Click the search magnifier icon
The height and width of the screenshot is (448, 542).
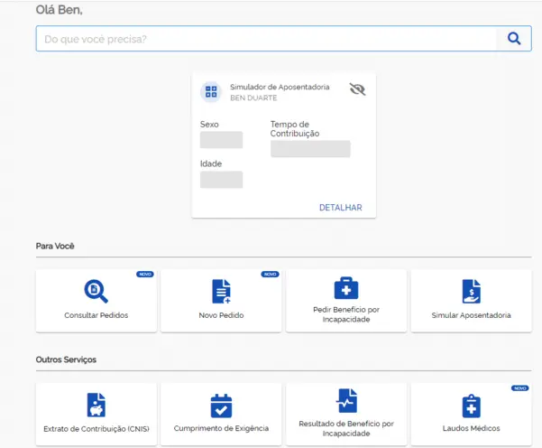click(514, 39)
